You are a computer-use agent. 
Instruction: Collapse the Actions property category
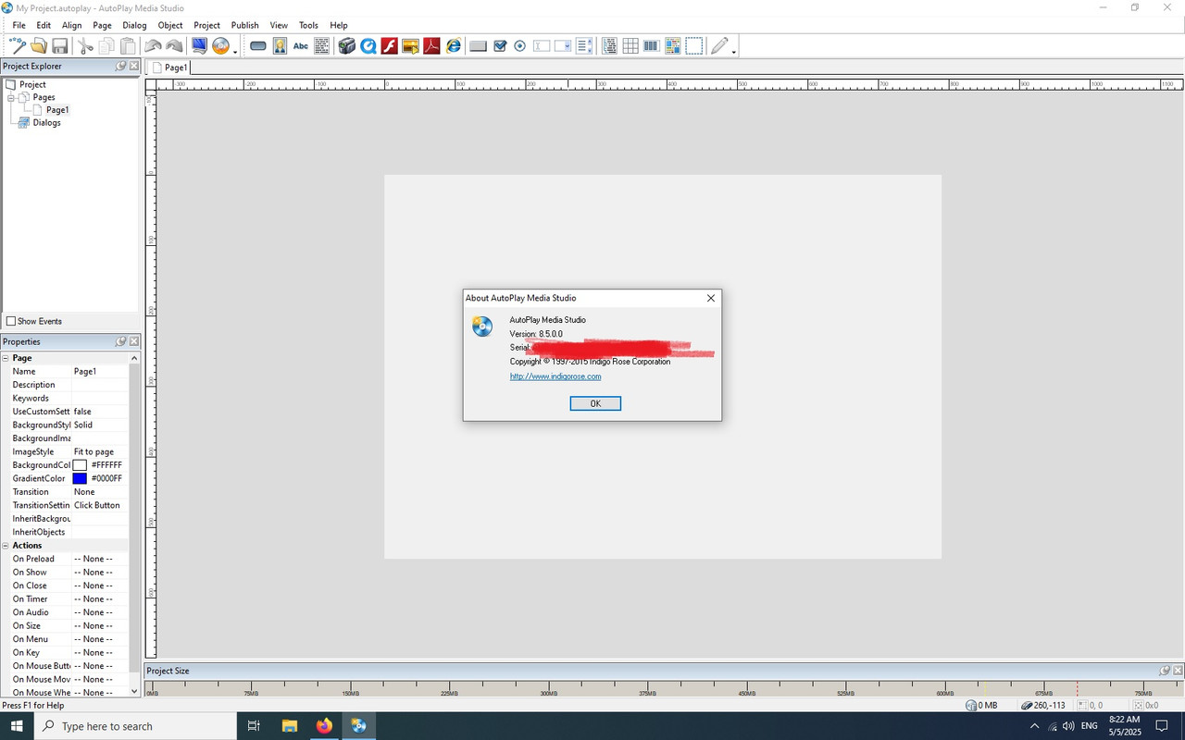pyautogui.click(x=6, y=546)
